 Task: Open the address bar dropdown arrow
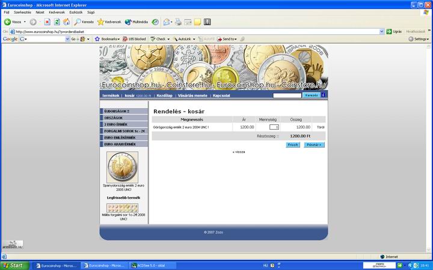[382, 31]
